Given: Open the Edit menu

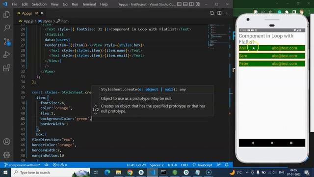Looking at the screenshot, I should [x=25, y=4].
